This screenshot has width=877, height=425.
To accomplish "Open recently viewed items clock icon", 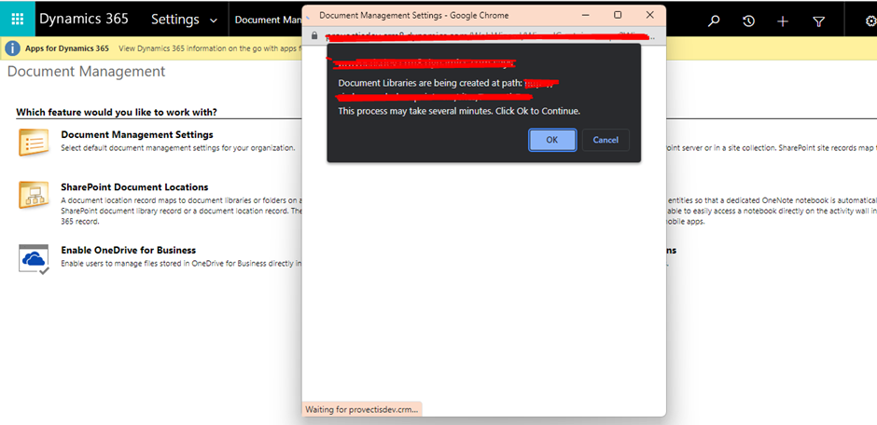I will click(748, 21).
